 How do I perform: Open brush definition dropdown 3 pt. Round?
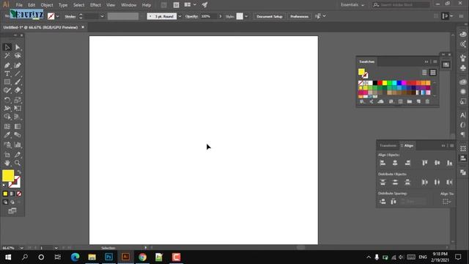click(180, 16)
